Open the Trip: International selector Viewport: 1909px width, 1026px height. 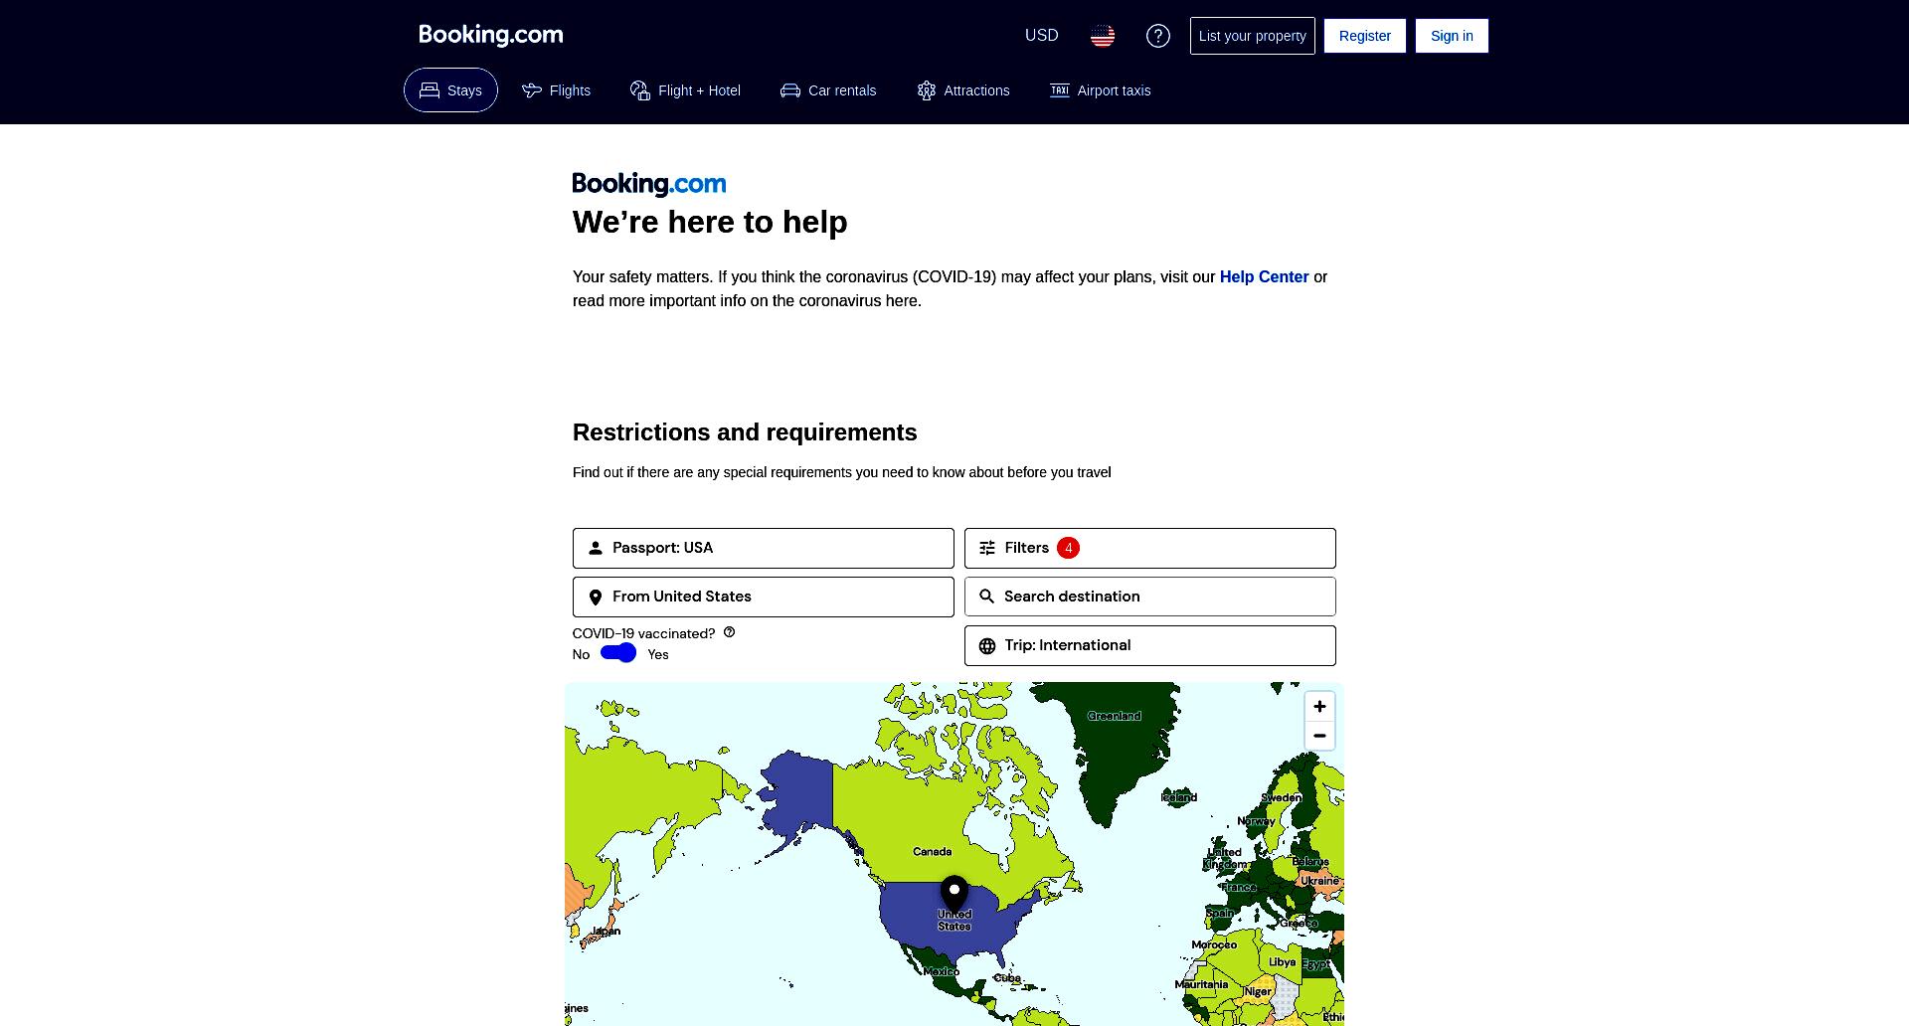coord(1149,645)
